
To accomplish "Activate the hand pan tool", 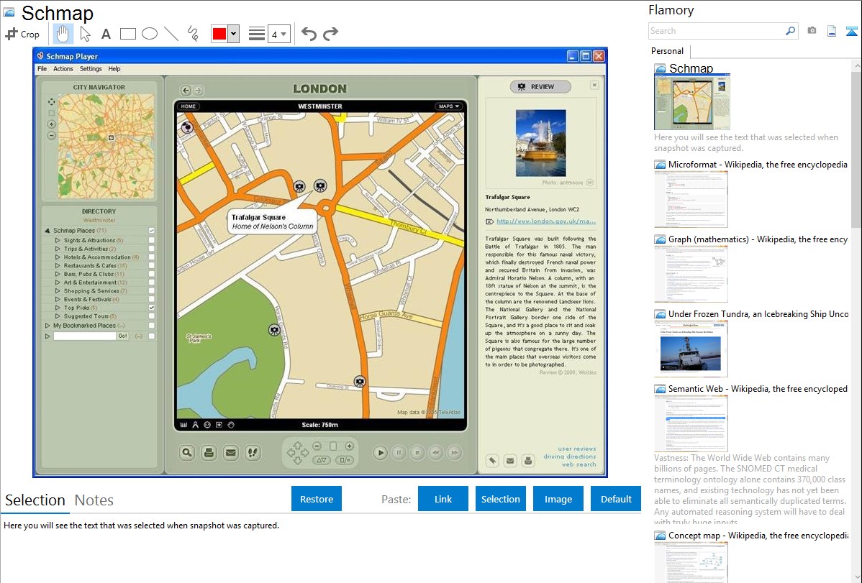I will [x=63, y=34].
